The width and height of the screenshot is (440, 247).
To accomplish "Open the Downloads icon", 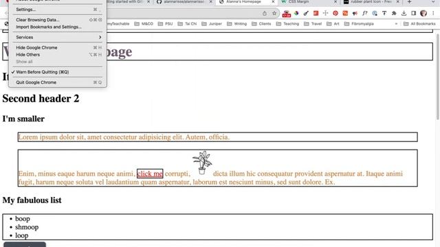I will 404,13.
